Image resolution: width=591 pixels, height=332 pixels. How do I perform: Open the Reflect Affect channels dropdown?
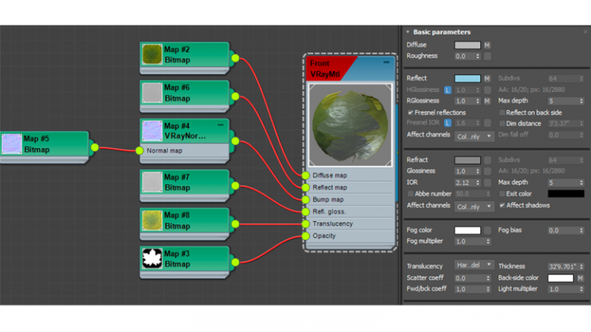(x=474, y=136)
